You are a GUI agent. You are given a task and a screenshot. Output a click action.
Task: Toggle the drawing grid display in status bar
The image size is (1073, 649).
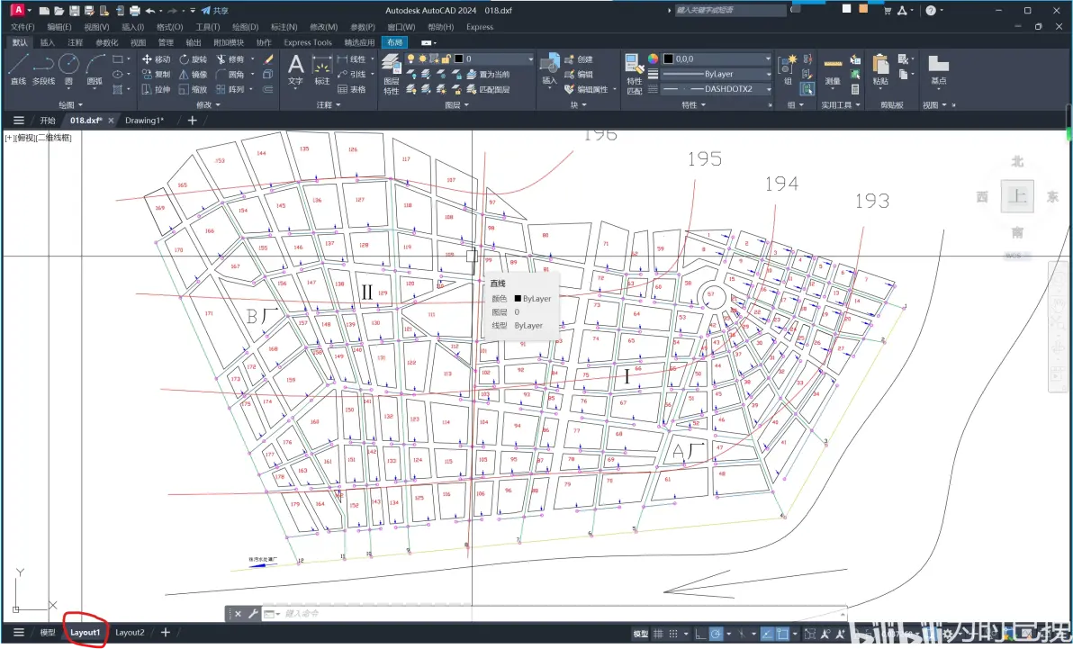[658, 634]
